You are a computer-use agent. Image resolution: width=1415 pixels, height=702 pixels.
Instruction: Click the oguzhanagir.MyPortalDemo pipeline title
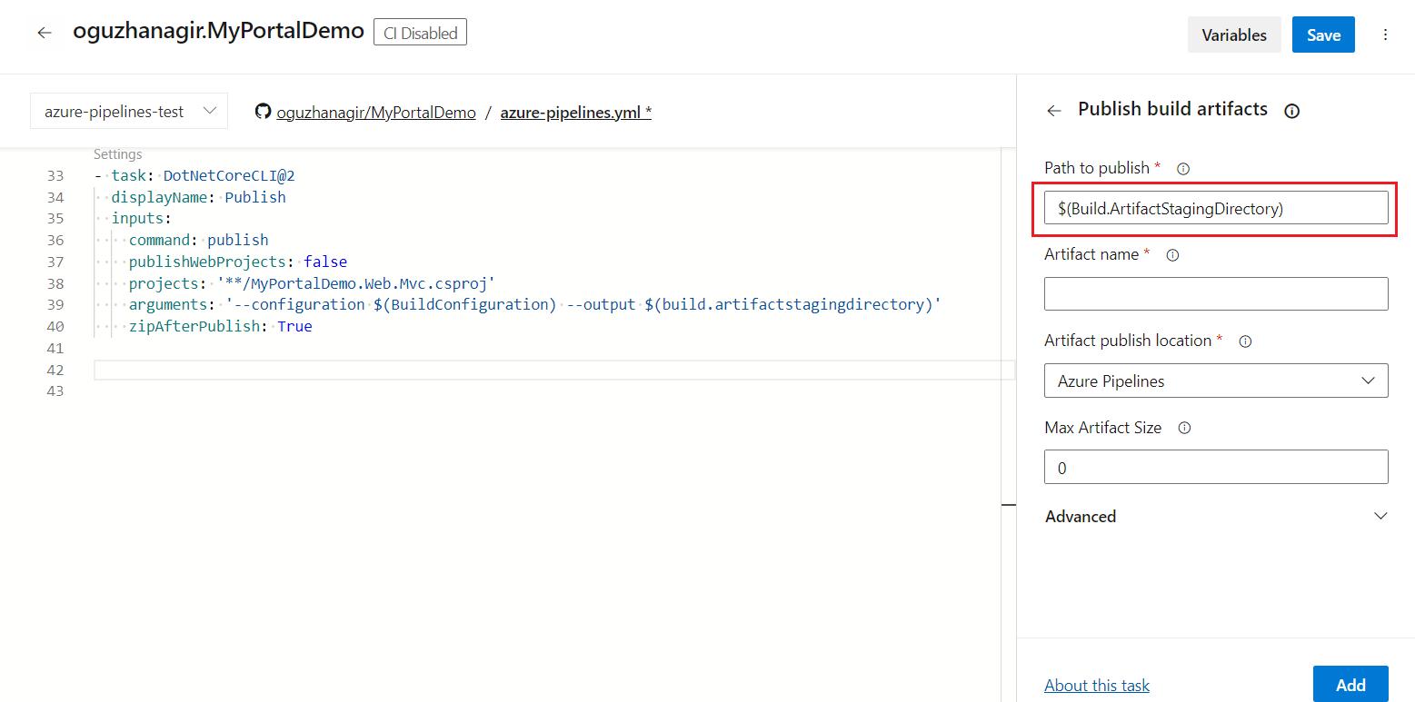(218, 31)
